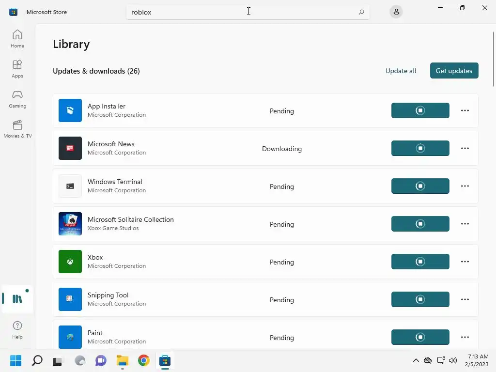This screenshot has height=372, width=496.
Task: Click the search magnifier icon in the search box
Action: click(361, 12)
